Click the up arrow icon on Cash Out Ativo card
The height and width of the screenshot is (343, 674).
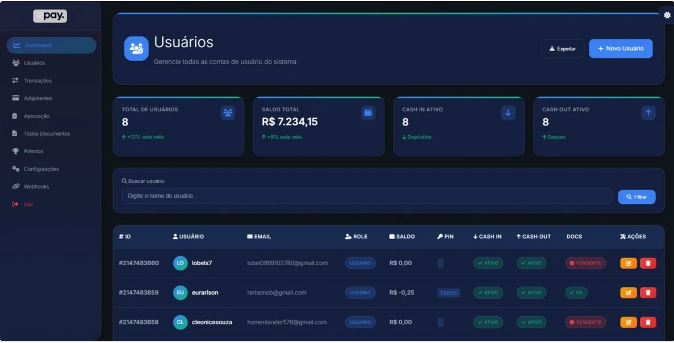pyautogui.click(x=648, y=113)
